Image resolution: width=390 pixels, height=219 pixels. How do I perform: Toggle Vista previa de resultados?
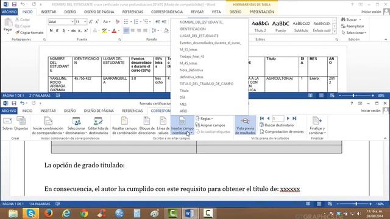[245, 126]
